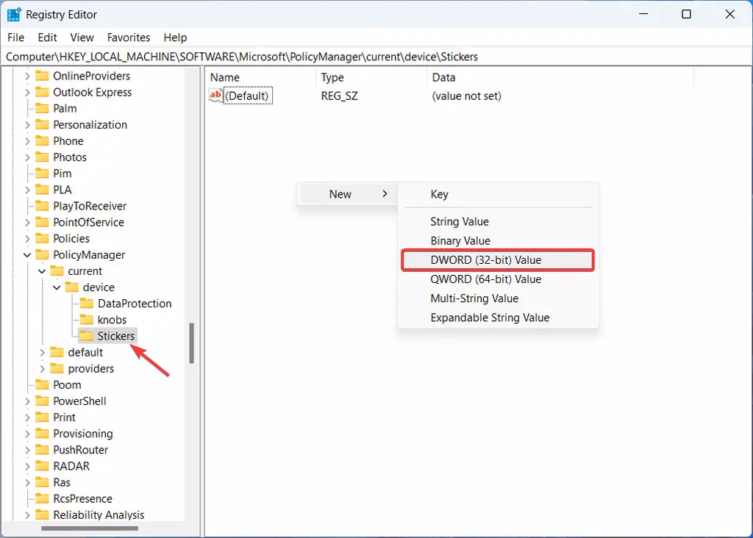Click the PushRouter folder icon
The image size is (753, 538).
click(x=42, y=450)
